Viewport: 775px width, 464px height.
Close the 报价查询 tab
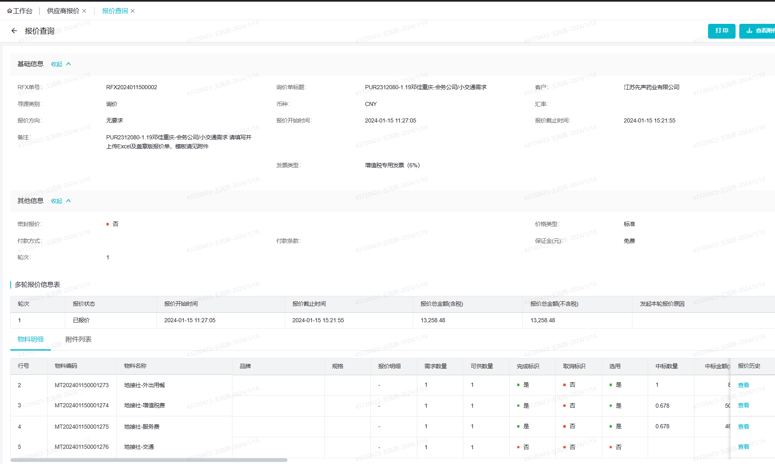(133, 11)
